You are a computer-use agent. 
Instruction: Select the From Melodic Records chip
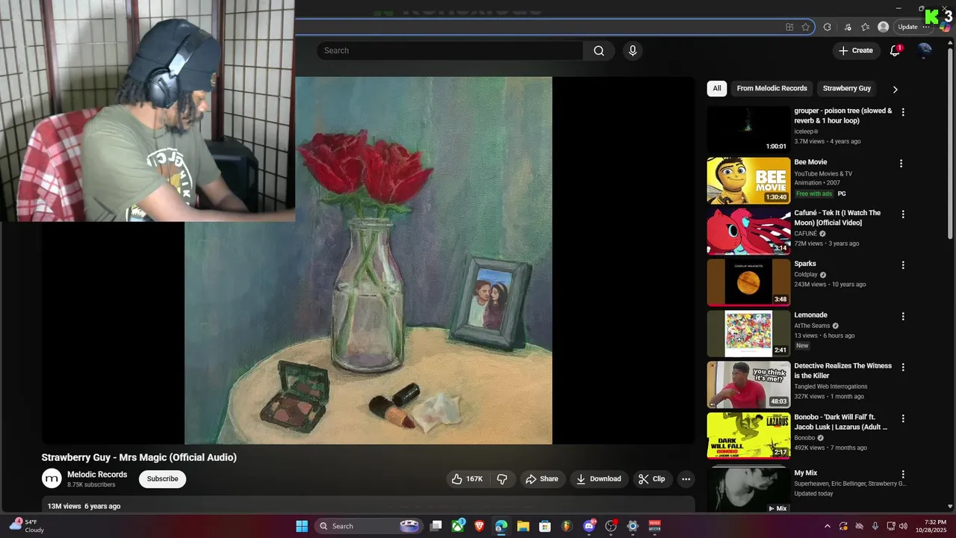(x=772, y=88)
